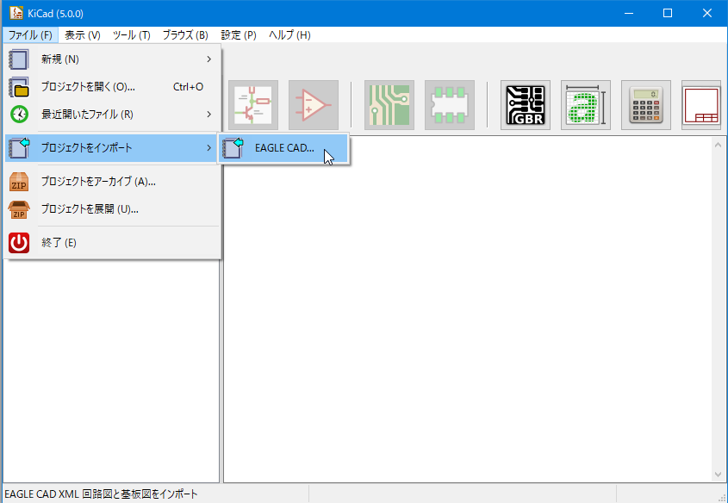Choose 新規 (N) from the file menu
This screenshot has height=503, width=728.
(x=112, y=59)
